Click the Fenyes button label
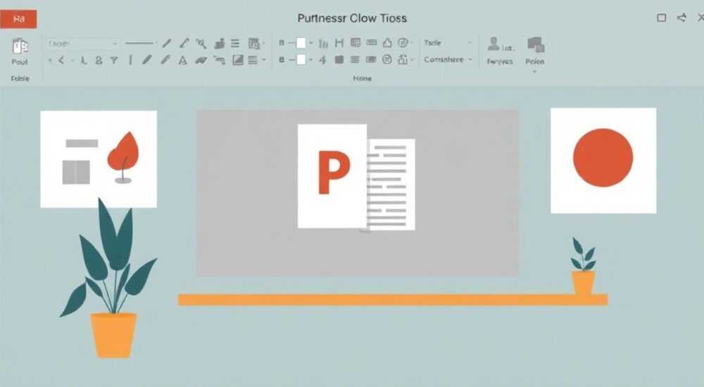Viewport: 704px width, 387px height. [500, 61]
